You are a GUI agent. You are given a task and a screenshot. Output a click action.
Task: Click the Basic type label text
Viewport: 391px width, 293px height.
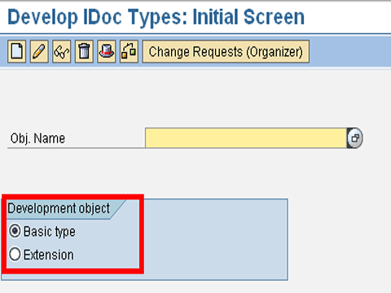[x=50, y=232]
